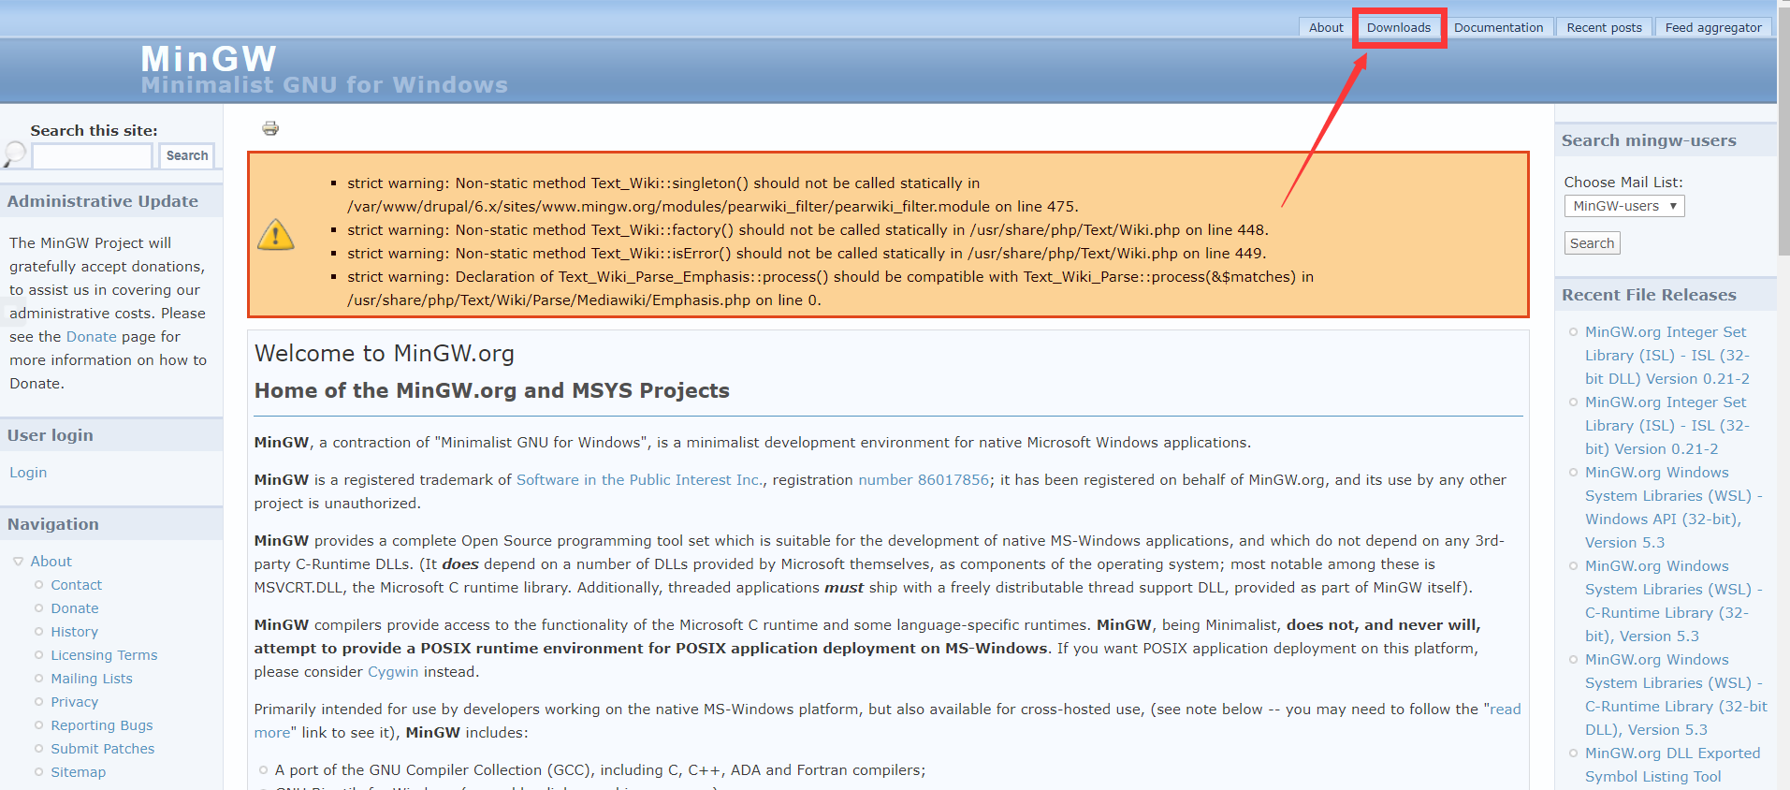1790x790 pixels.
Task: Open the Donate link in Navigation list
Action: tap(75, 607)
